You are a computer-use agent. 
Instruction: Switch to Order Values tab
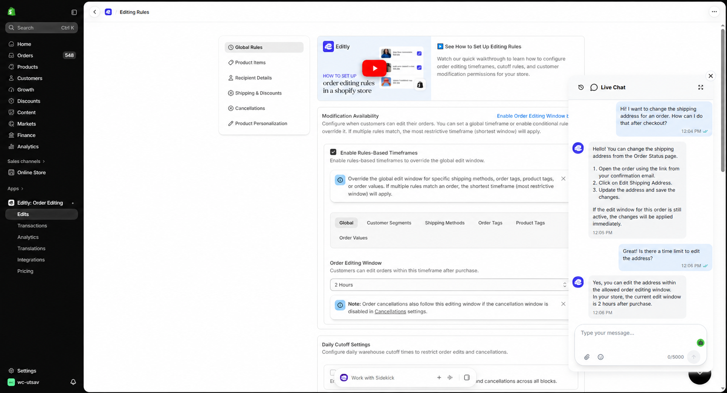click(x=353, y=238)
